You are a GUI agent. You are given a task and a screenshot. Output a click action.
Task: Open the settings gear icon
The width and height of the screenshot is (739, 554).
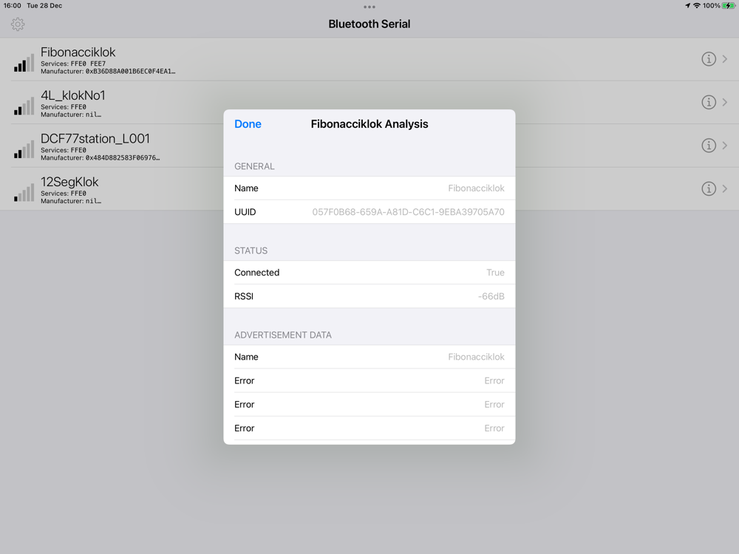[18, 24]
